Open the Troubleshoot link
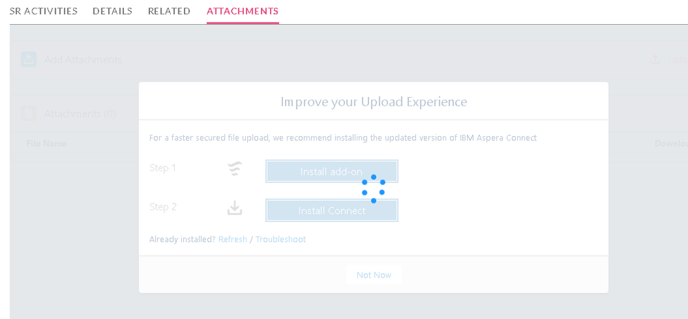Viewport: 688px width, 319px height. pyautogui.click(x=281, y=239)
